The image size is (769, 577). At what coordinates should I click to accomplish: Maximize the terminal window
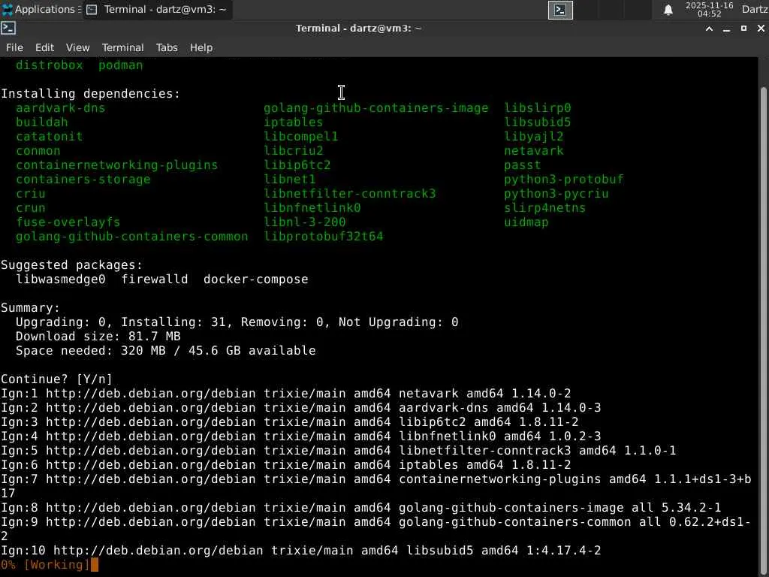tap(743, 29)
